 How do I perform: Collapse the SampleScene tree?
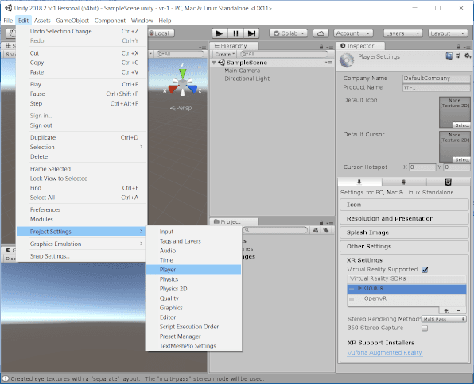coord(214,63)
